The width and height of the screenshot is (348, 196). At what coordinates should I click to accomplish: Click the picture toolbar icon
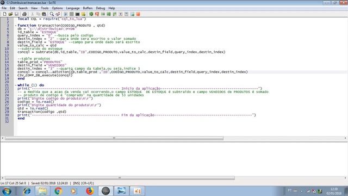click(x=132, y=14)
